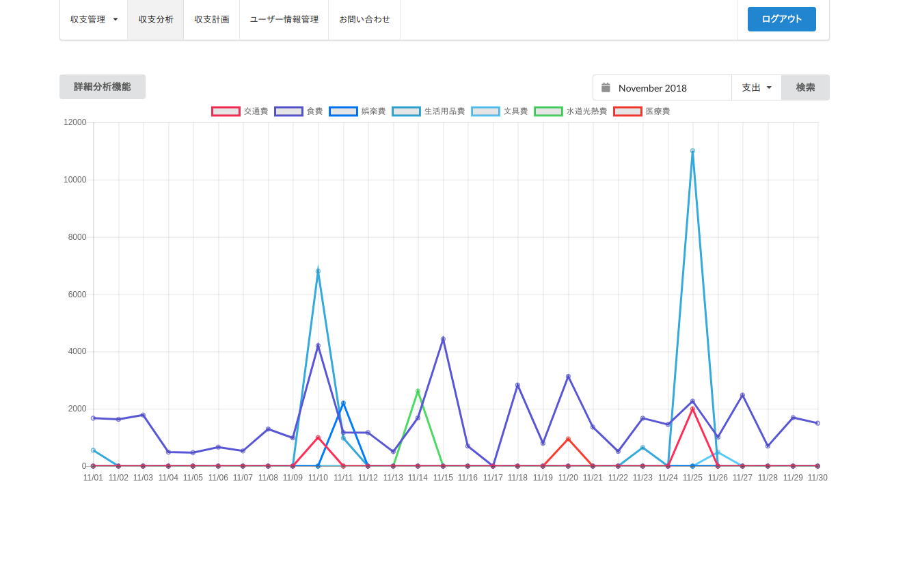Toggle 食費 legend swatch

[288, 111]
